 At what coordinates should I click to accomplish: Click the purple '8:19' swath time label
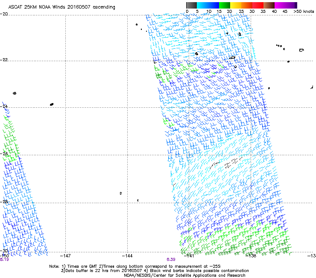[4, 260]
